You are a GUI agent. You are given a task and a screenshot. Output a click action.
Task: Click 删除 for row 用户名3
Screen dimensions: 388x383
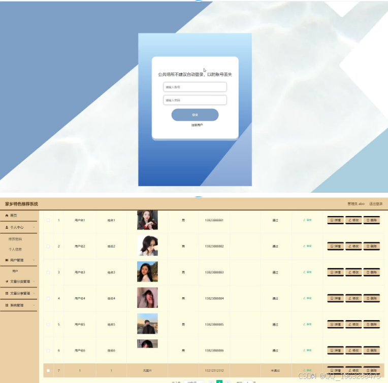[372, 272]
